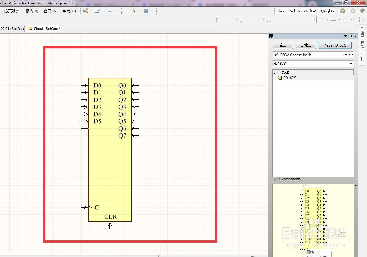This screenshot has height=257, width=367.
Task: Click the first empty formatting combo box
Action: point(228,20)
